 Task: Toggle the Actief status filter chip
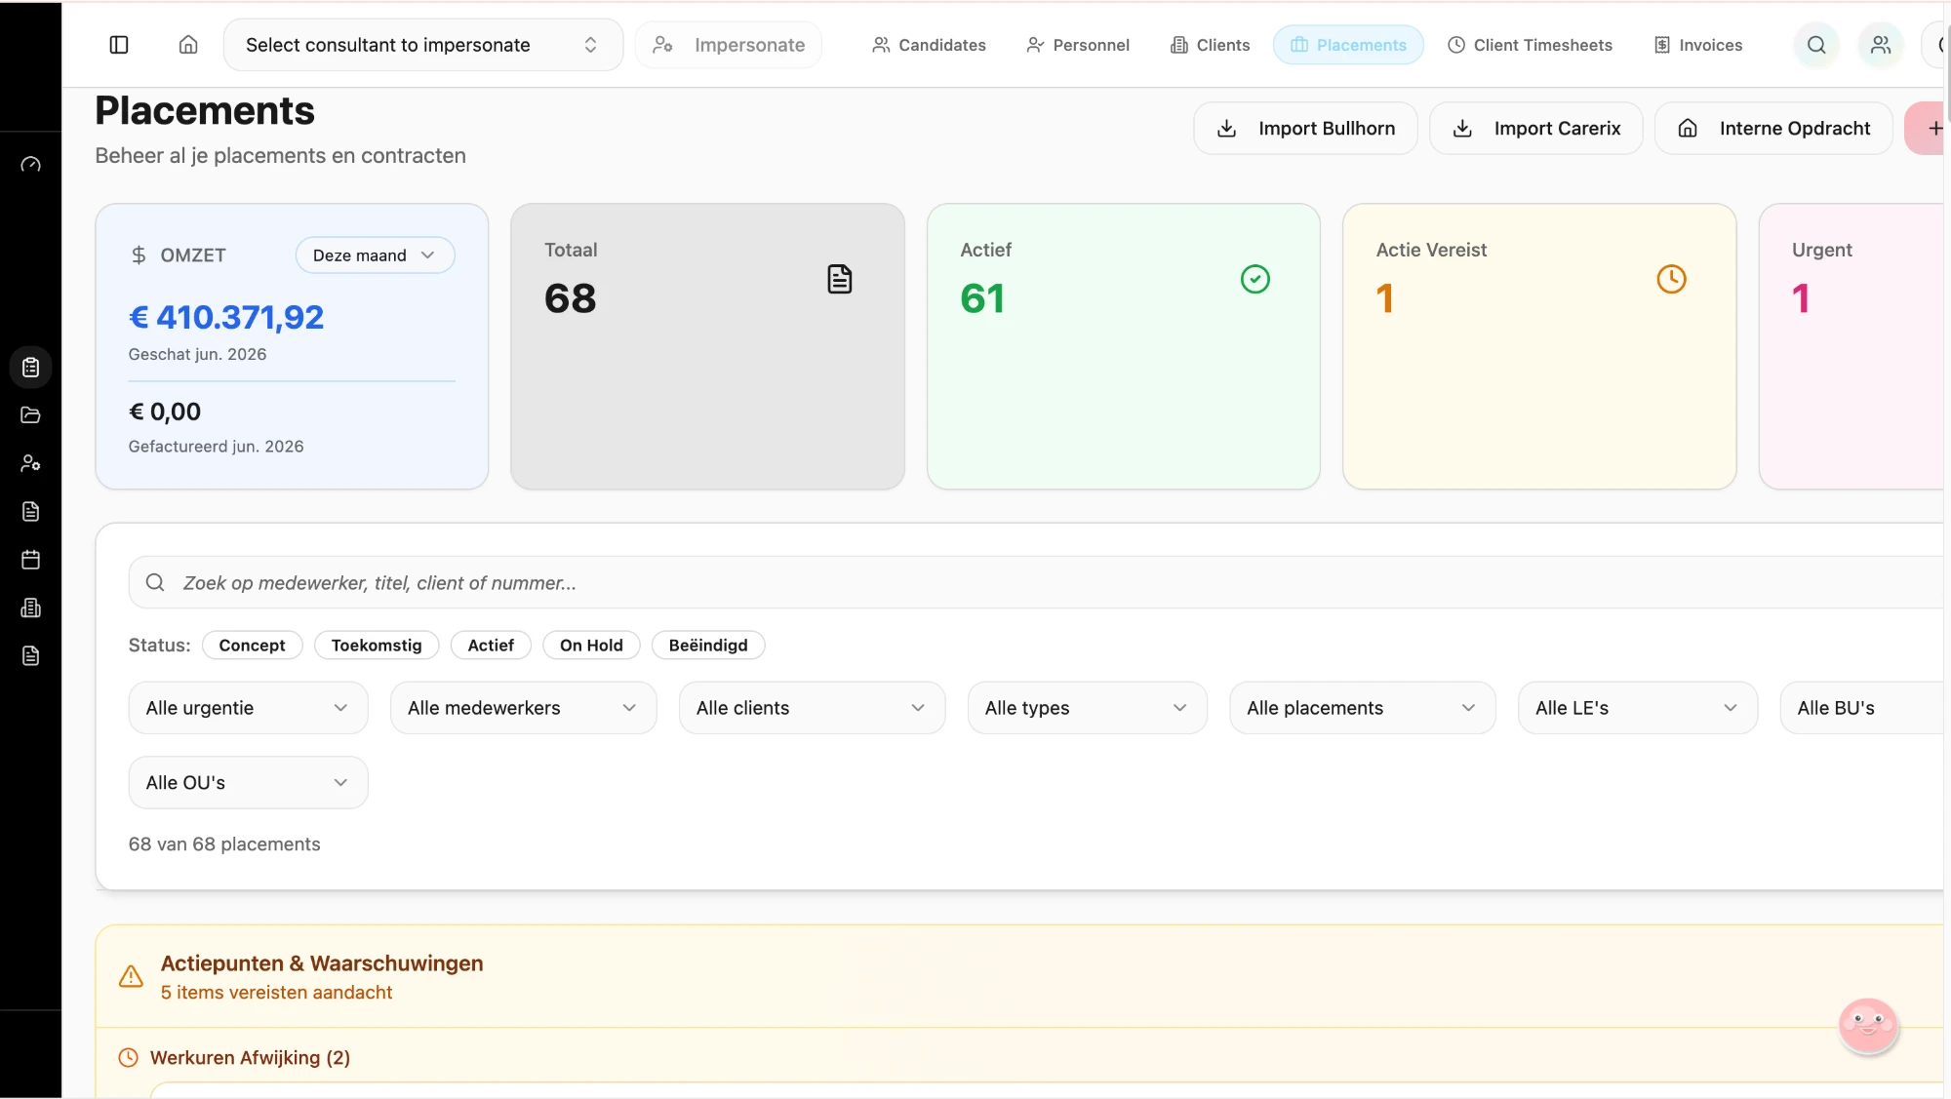point(491,646)
